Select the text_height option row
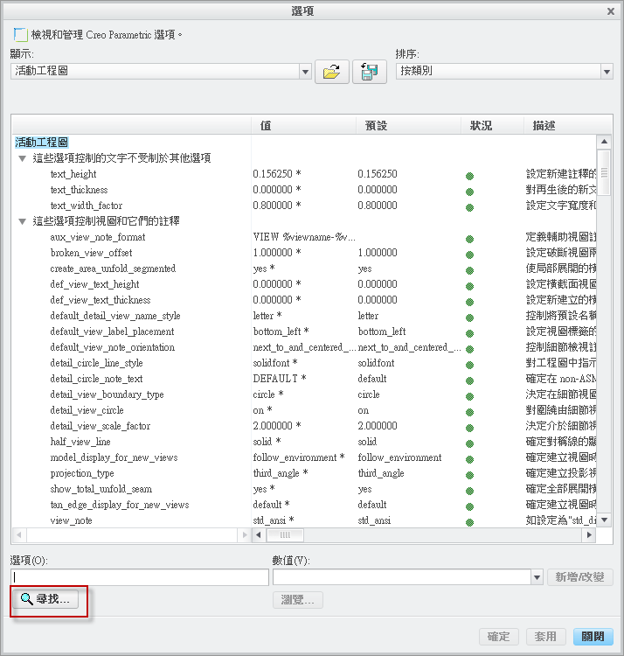The image size is (624, 656). [73, 174]
